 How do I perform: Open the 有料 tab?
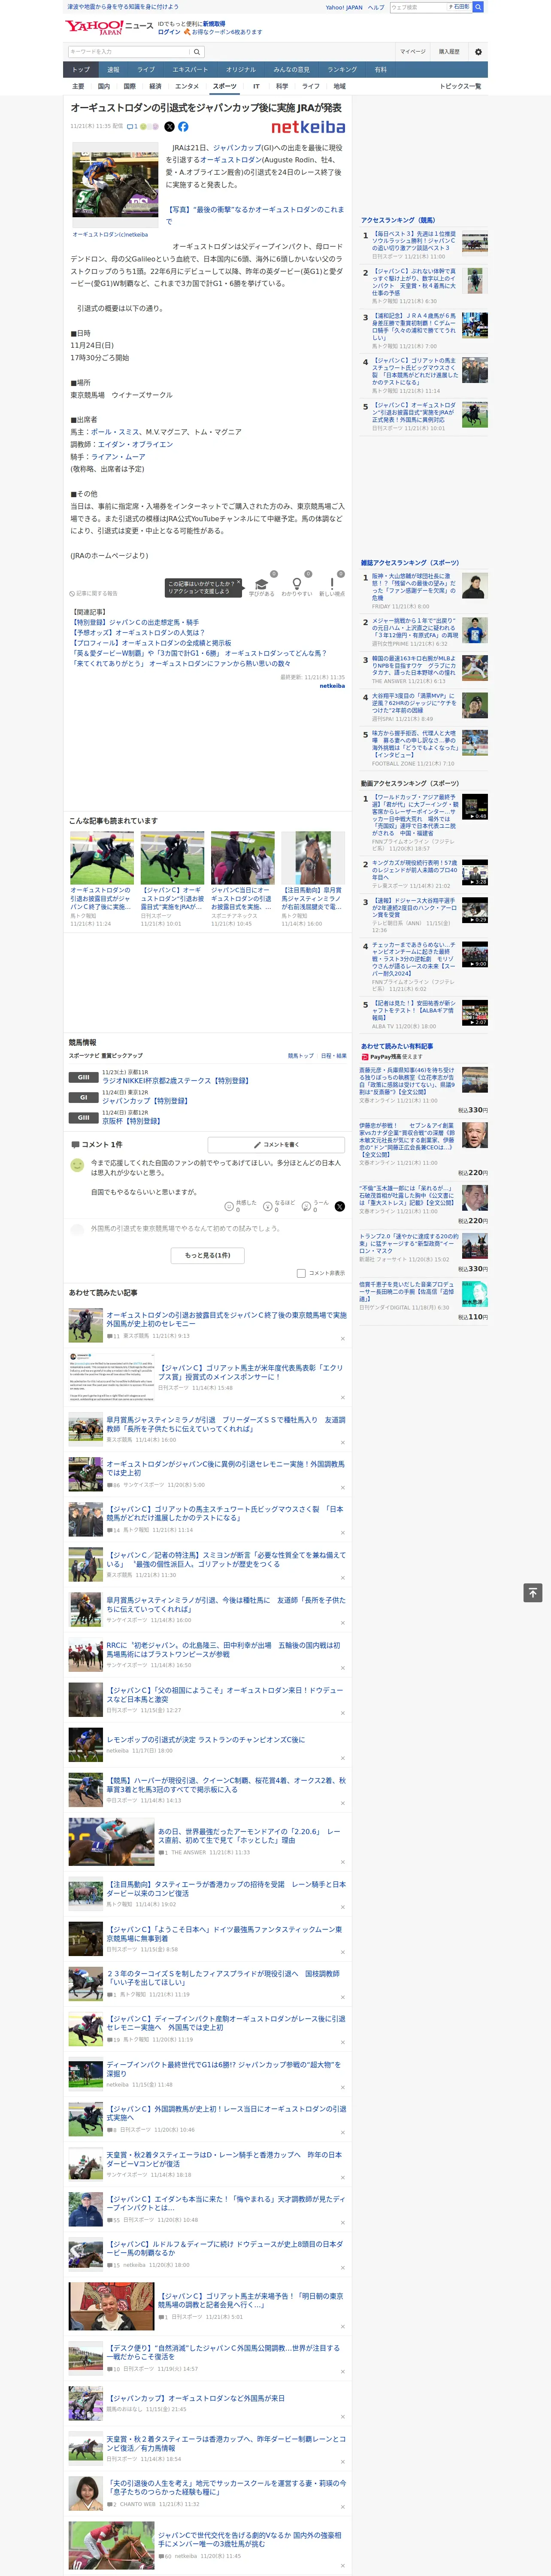click(380, 70)
